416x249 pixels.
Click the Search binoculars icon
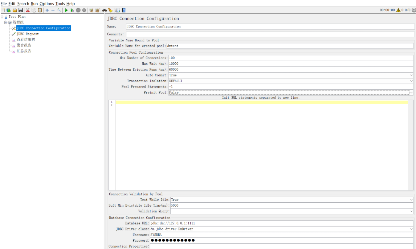click(x=105, y=10)
